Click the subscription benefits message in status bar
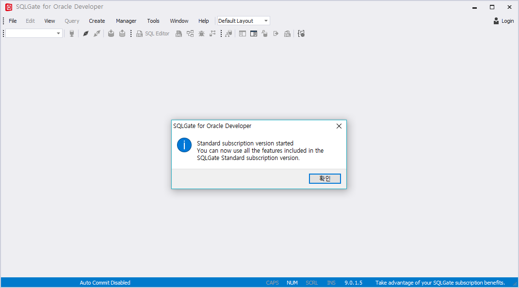The height and width of the screenshot is (288, 519). click(440, 283)
